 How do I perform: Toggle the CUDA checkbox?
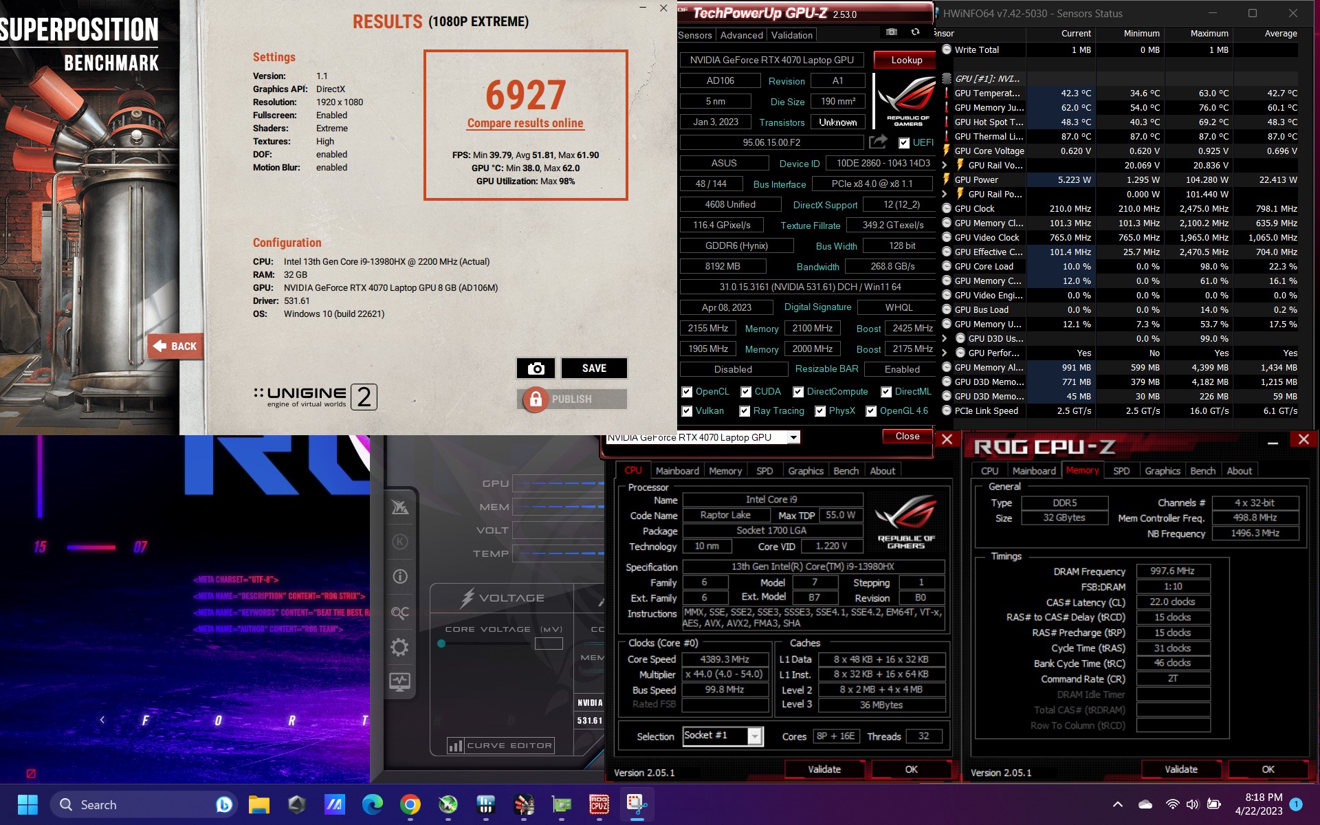click(746, 392)
